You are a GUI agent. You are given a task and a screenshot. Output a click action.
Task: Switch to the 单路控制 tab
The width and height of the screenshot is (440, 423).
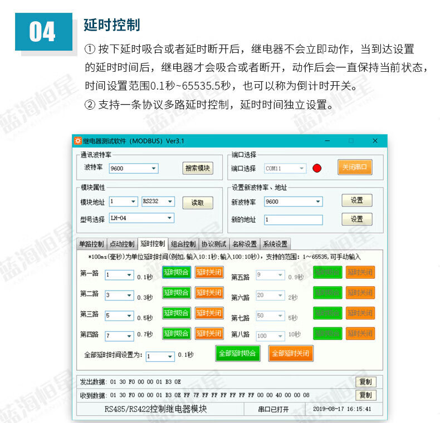tap(91, 244)
